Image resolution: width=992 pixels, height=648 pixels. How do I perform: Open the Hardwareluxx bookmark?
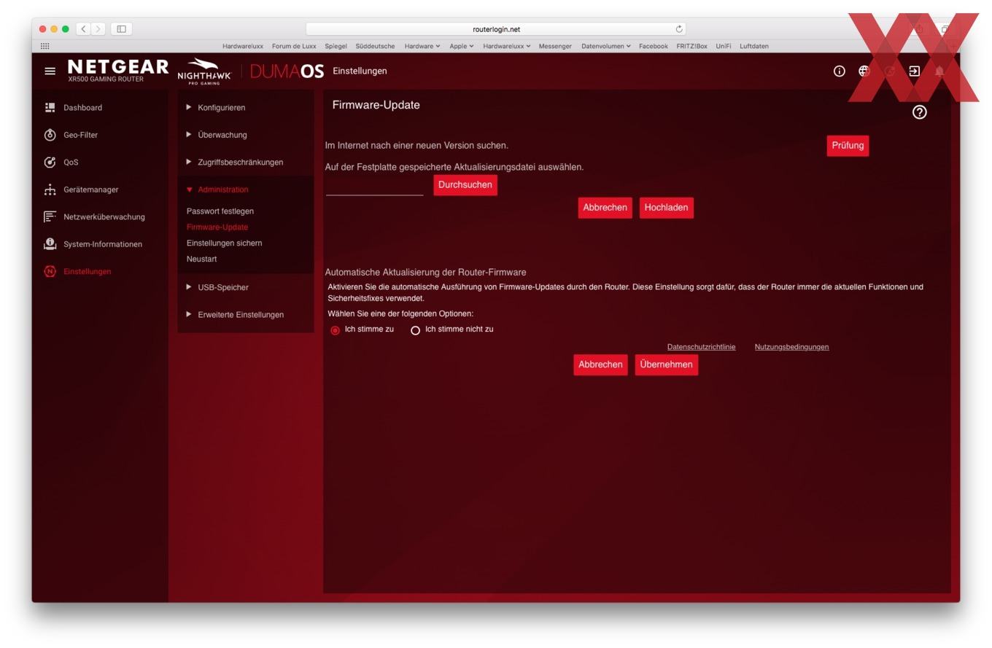(243, 46)
